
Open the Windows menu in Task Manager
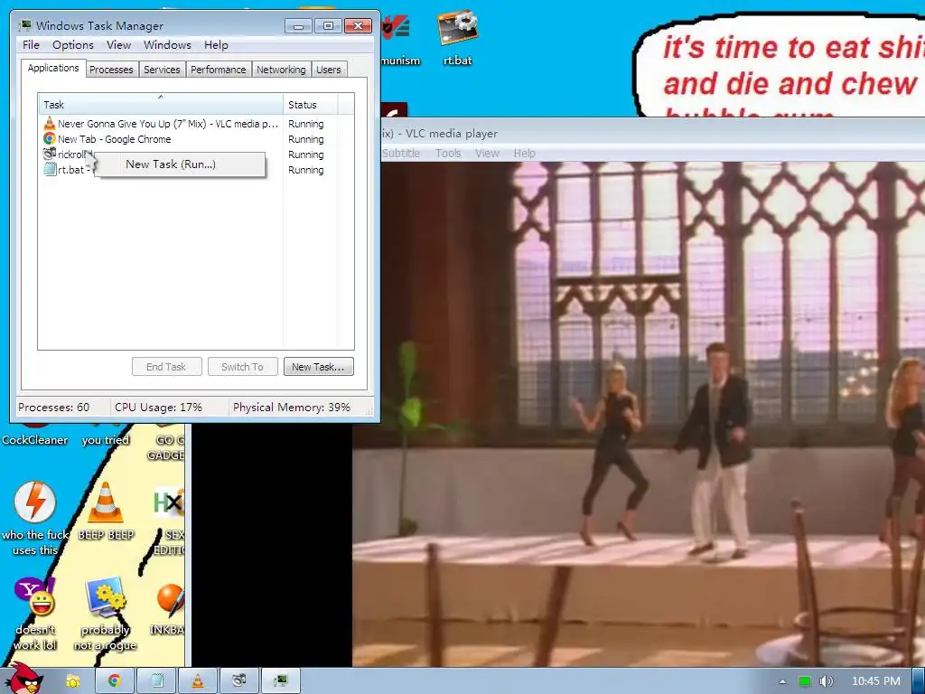click(x=167, y=45)
